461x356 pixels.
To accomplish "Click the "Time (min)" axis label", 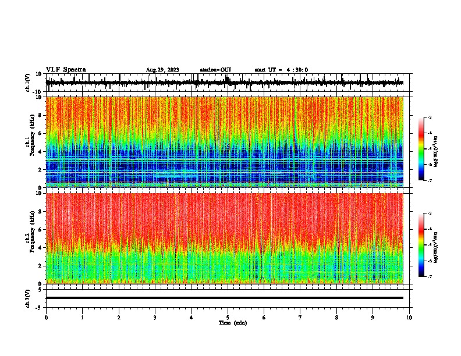I will (x=233, y=323).
